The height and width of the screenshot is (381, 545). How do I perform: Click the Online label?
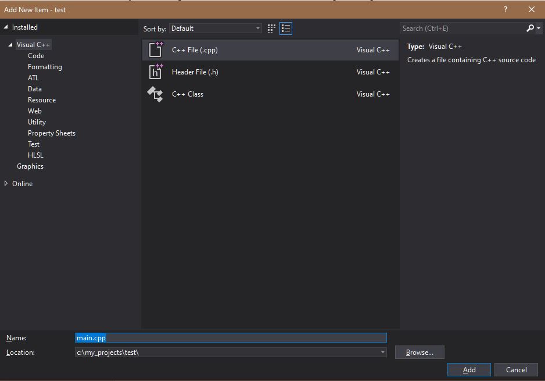pos(22,184)
